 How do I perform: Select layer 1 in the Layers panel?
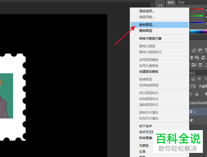(198, 112)
